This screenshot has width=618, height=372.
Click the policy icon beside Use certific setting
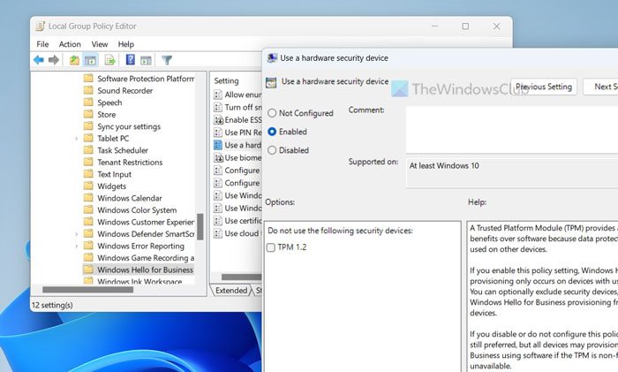pos(218,221)
